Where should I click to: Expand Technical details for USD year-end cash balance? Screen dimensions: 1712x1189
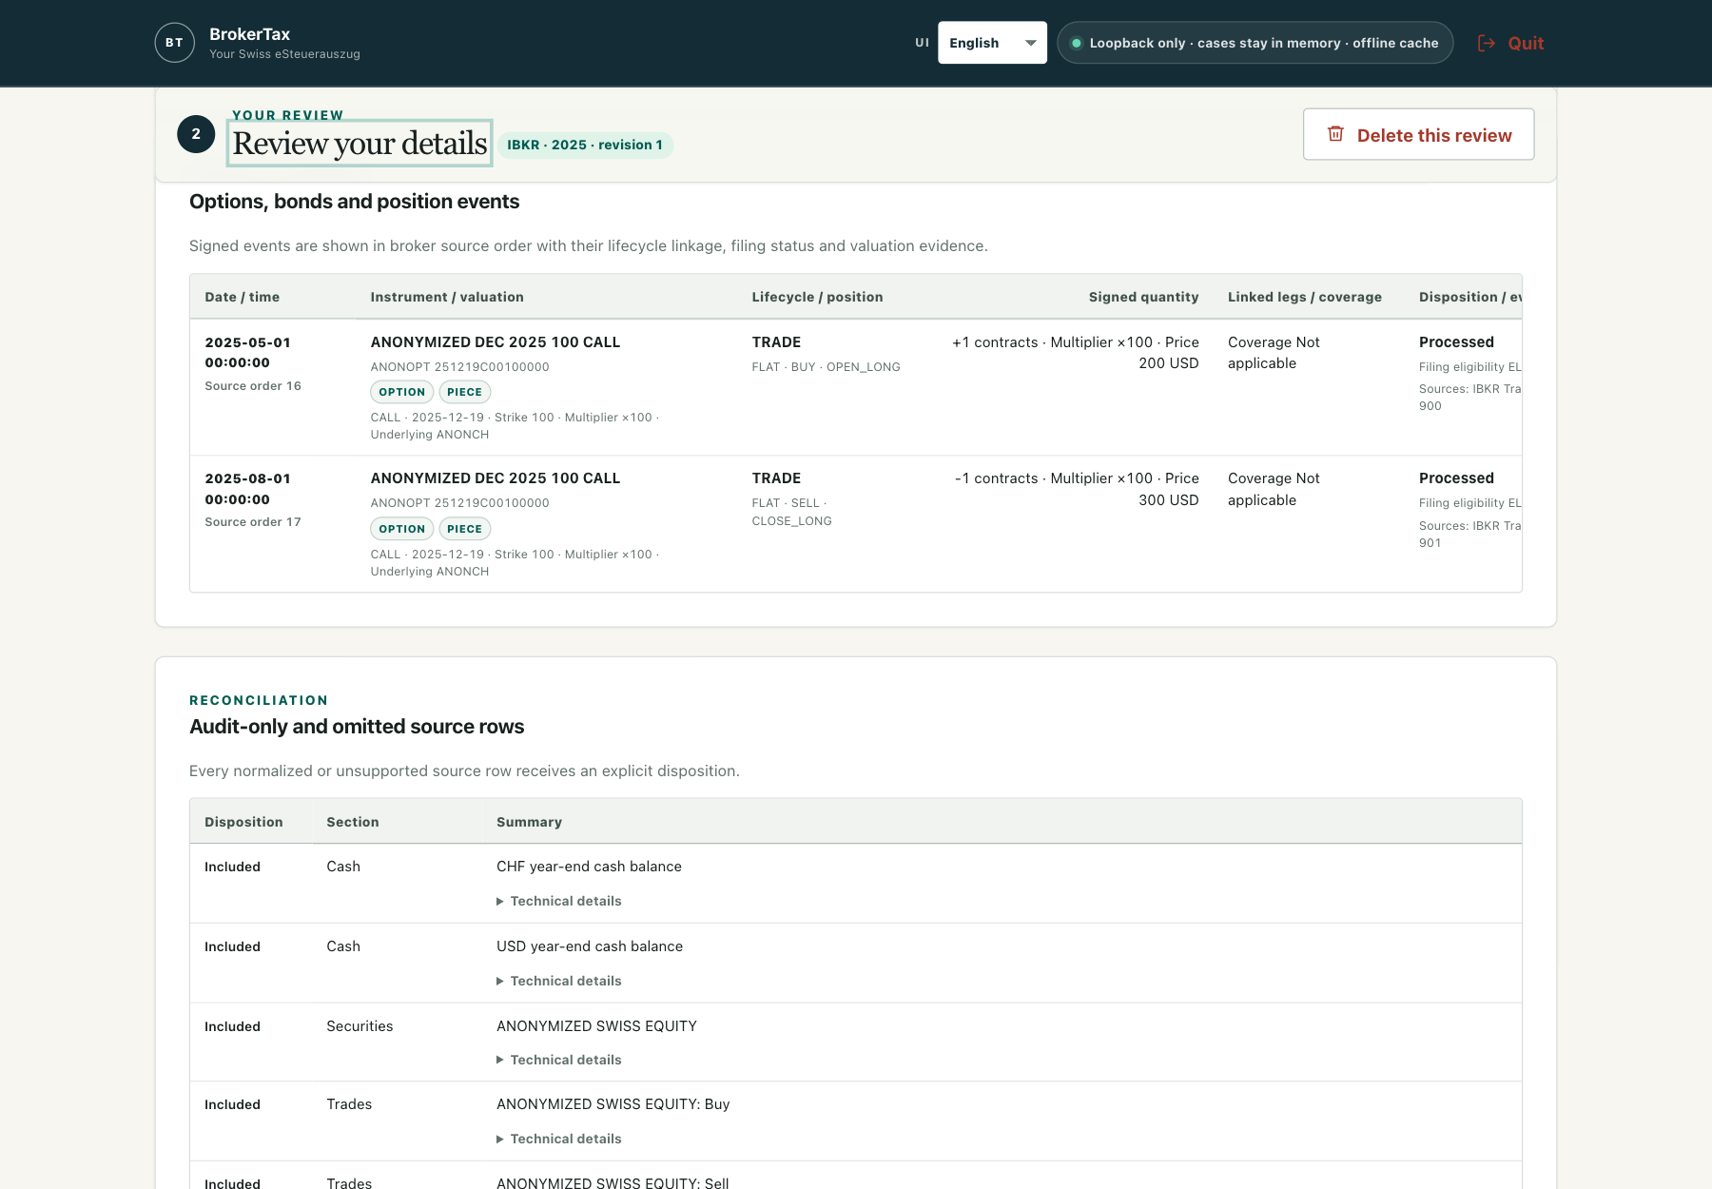[559, 981]
